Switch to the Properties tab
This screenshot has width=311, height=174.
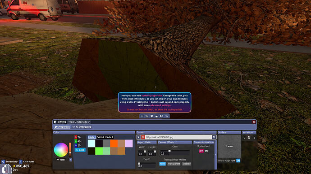pyautogui.click(x=62, y=127)
